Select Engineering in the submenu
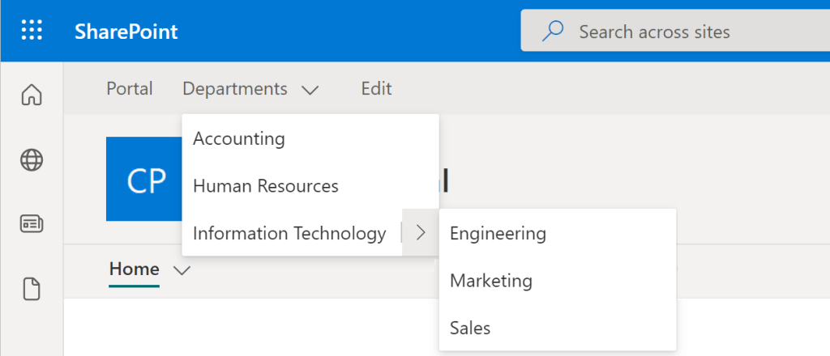This screenshot has height=356, width=830. pos(498,234)
